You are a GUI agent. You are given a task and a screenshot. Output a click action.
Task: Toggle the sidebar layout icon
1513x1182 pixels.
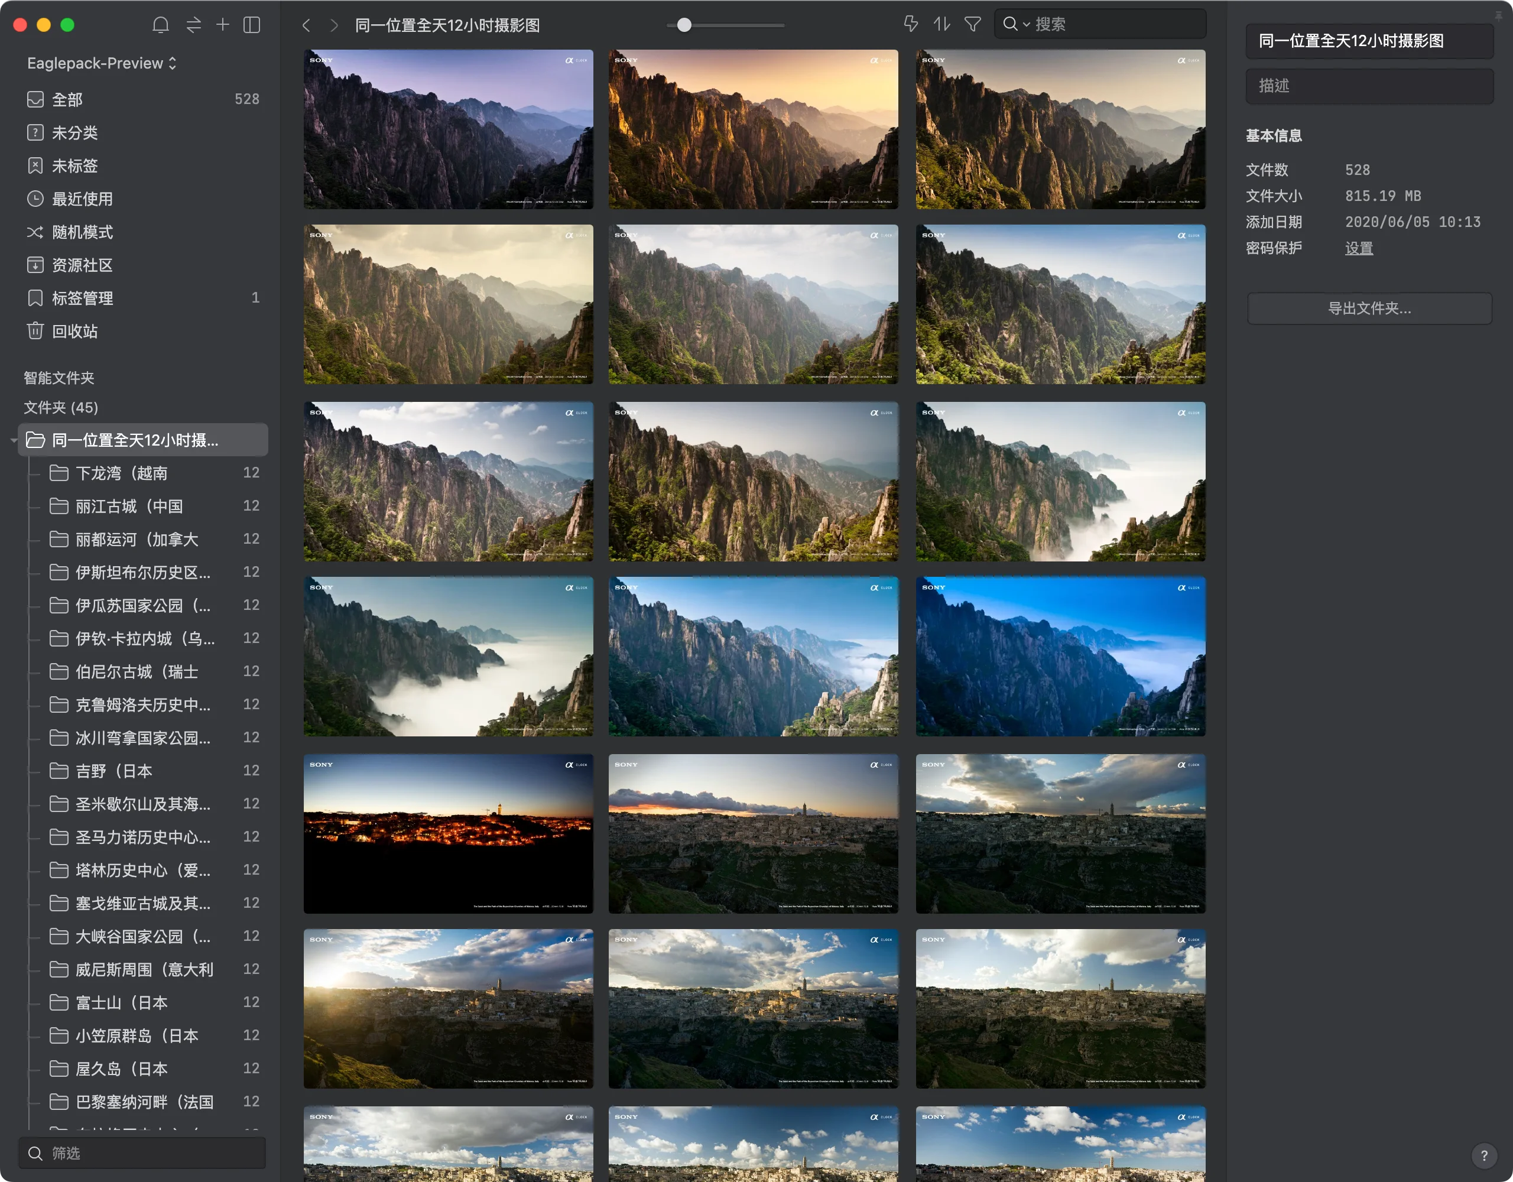(x=252, y=25)
